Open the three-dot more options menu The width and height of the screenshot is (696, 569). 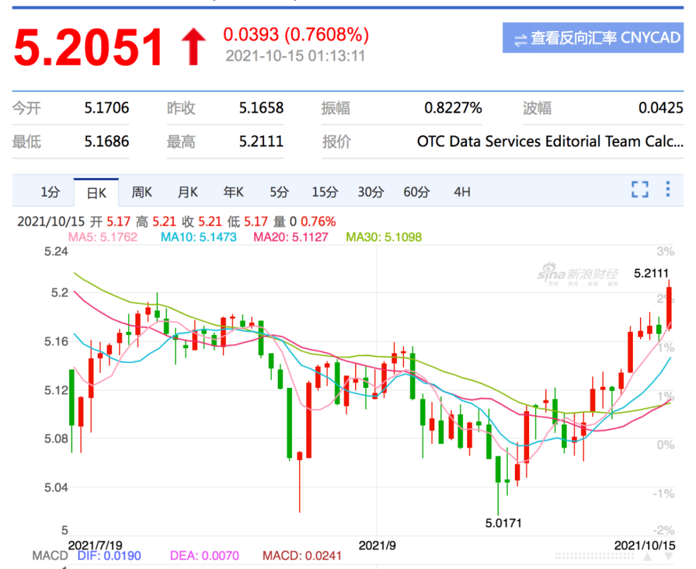(x=668, y=189)
